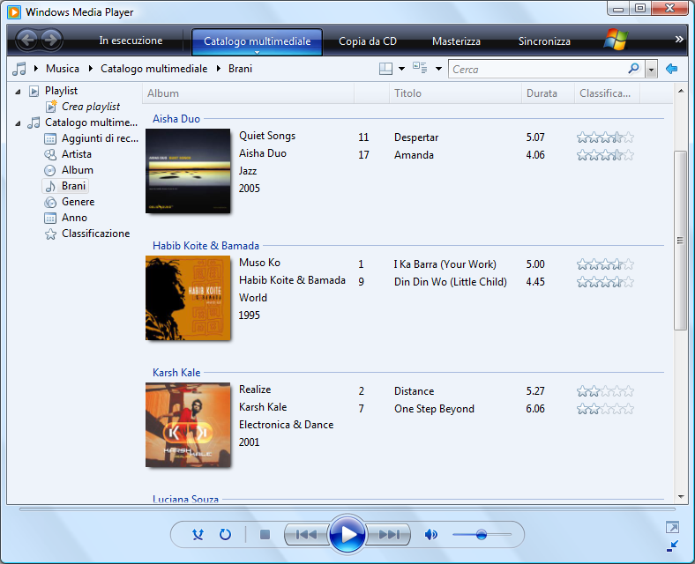Select the Muso Ko album cover

click(x=188, y=298)
